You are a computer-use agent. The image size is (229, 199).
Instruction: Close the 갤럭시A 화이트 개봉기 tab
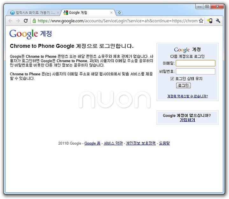tap(58, 13)
